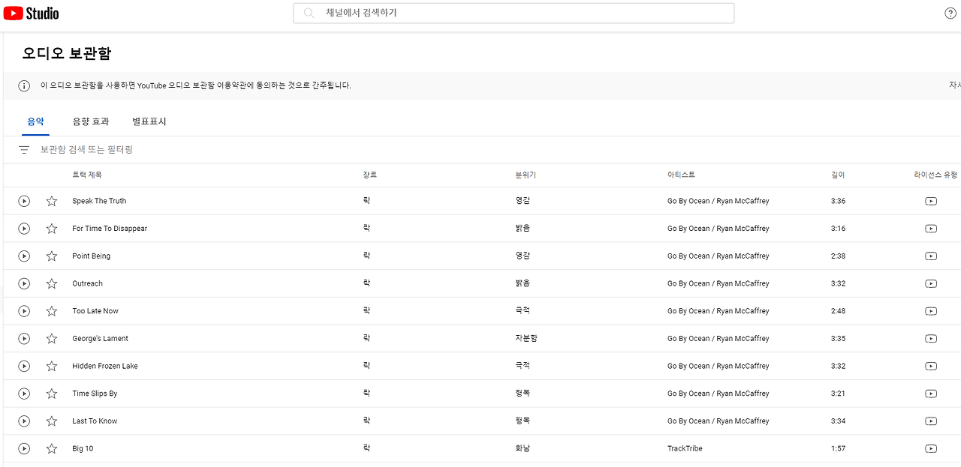Play the track Too Late Now
This screenshot has width=961, height=467.
pos(24,311)
